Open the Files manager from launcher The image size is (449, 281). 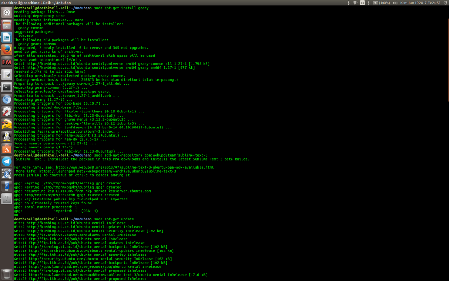tap(6, 25)
